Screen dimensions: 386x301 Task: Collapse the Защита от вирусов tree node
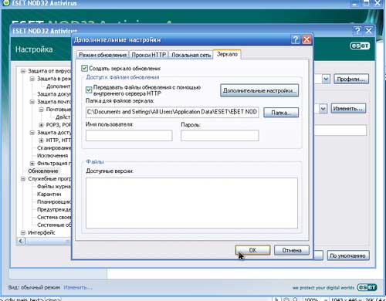coord(23,71)
